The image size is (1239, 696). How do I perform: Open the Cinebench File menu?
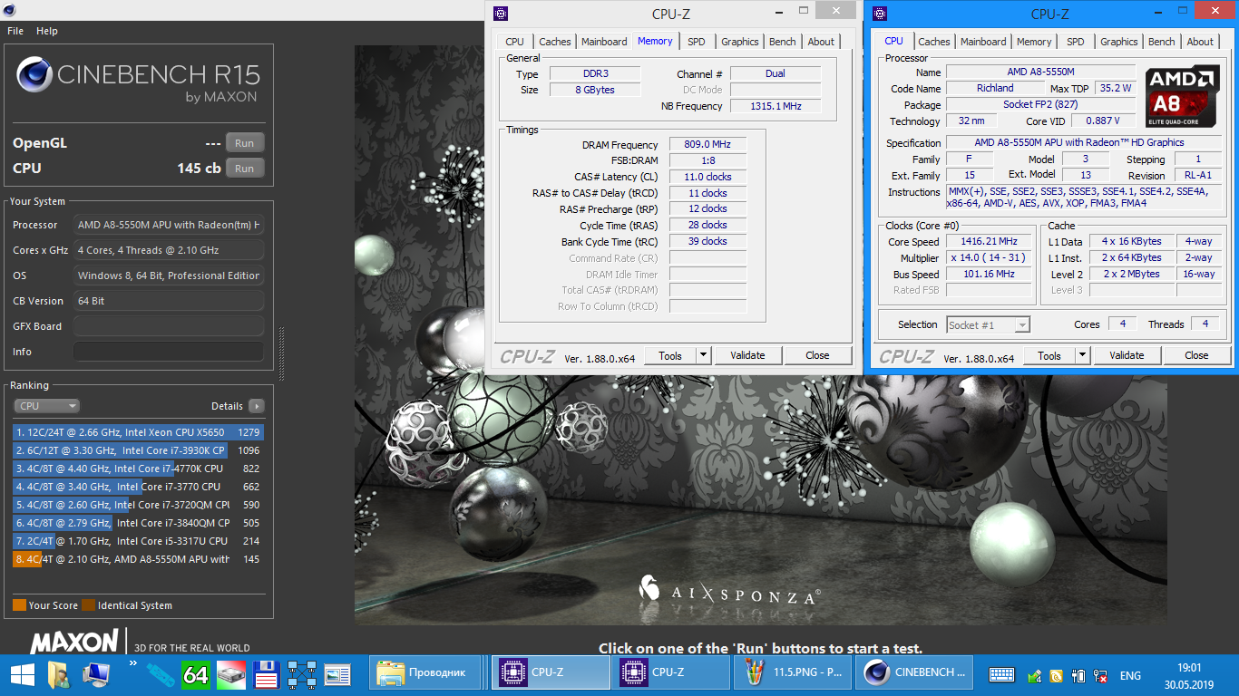[x=15, y=31]
